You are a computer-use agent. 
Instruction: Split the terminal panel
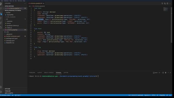point(163,73)
